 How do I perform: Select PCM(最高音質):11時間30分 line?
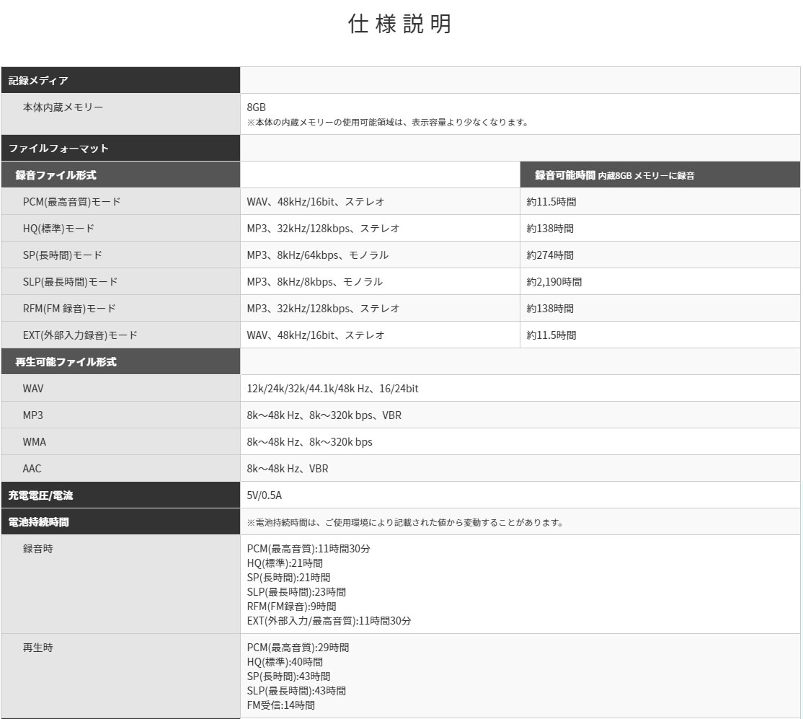point(309,549)
